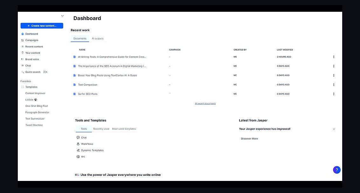Click document icon for AI Writing Tools
This screenshot has width=360, height=193.
tap(74, 57)
